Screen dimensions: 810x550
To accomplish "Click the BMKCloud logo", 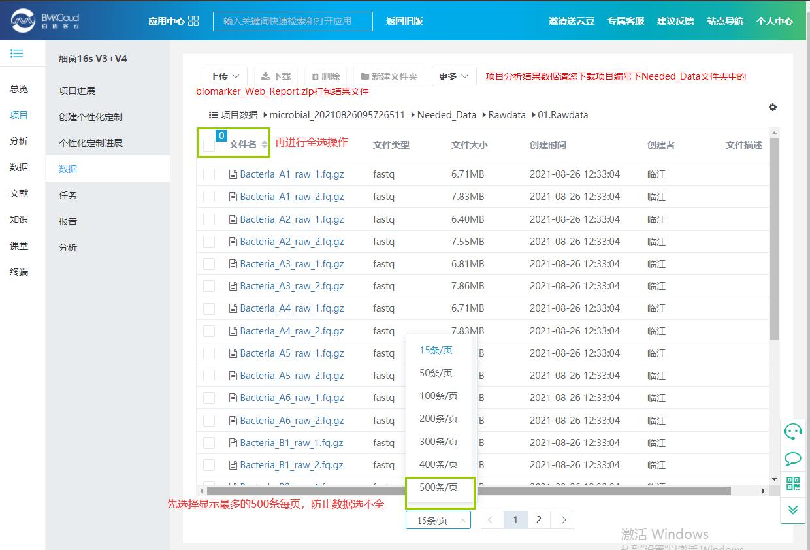I will (x=46, y=20).
